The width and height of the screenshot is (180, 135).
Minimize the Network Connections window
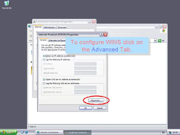coord(157,26)
